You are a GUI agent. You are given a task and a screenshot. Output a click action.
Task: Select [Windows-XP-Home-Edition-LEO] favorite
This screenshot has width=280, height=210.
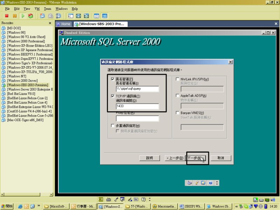click(x=30, y=46)
